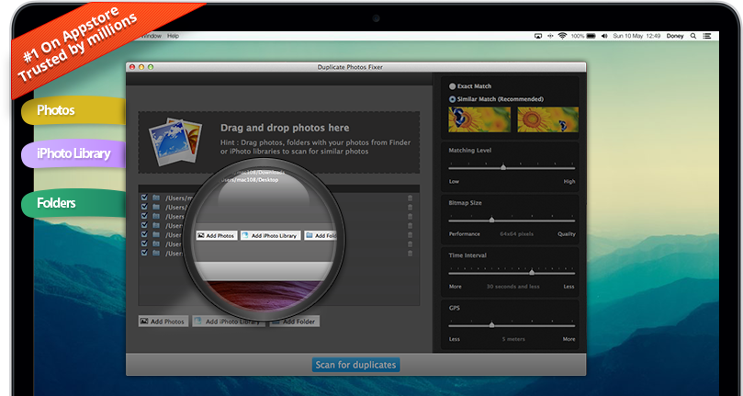The width and height of the screenshot is (743, 396).
Task: Click the Duplicate Photos Fixer window title
Action: point(350,67)
